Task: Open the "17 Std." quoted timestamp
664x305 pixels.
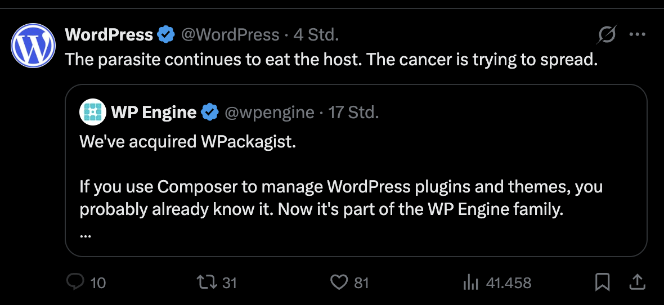Action: coord(354,113)
